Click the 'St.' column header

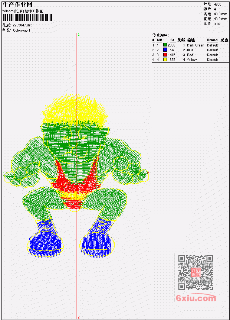click(x=173, y=40)
